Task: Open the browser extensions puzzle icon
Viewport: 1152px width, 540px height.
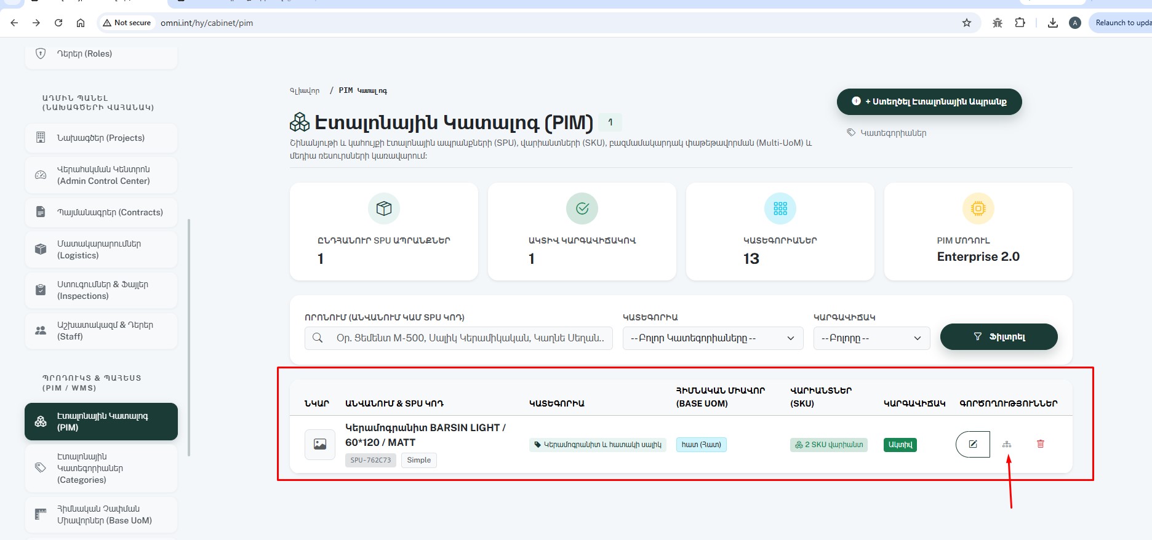Action: (x=1020, y=23)
